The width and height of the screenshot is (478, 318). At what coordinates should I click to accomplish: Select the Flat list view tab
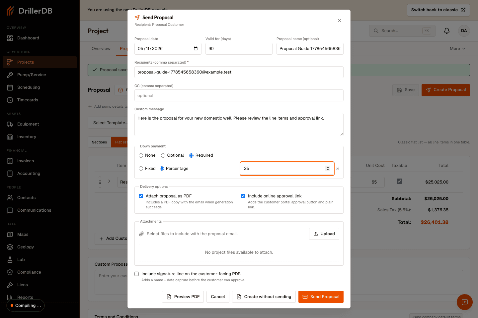point(119,142)
